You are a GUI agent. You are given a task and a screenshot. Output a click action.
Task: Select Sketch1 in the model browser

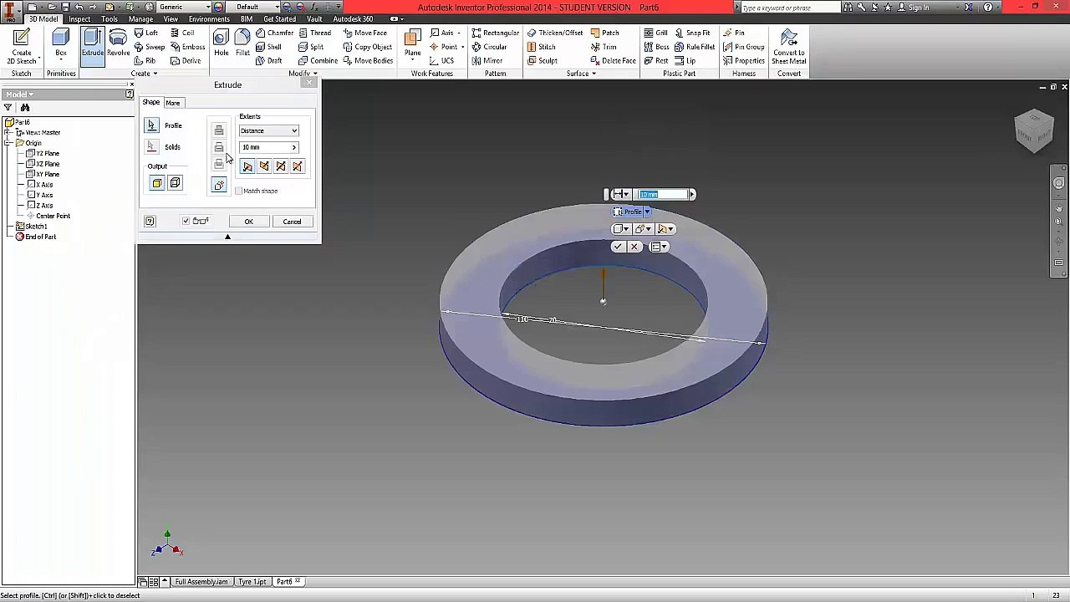click(35, 227)
